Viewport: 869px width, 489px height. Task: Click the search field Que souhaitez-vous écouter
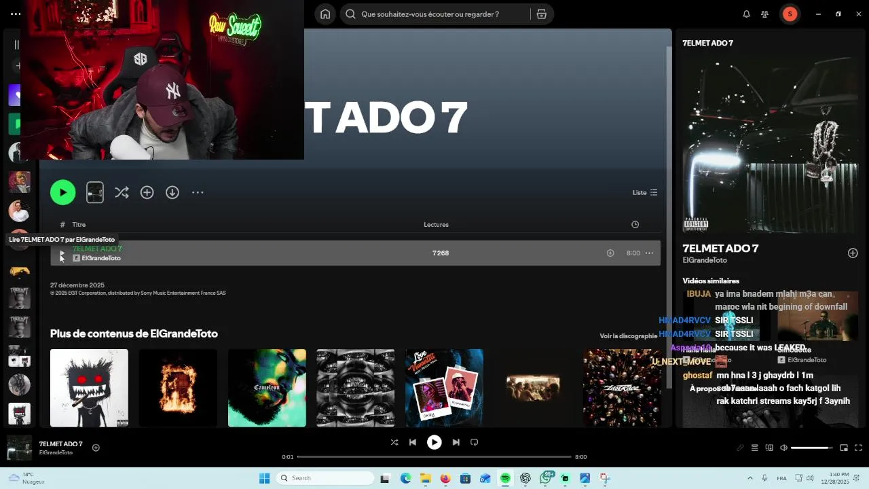click(434, 14)
